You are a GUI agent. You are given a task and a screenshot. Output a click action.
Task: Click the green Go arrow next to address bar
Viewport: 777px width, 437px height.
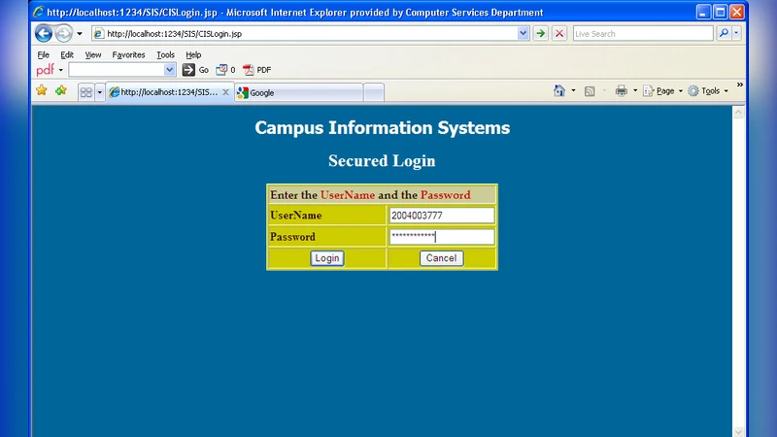(541, 33)
